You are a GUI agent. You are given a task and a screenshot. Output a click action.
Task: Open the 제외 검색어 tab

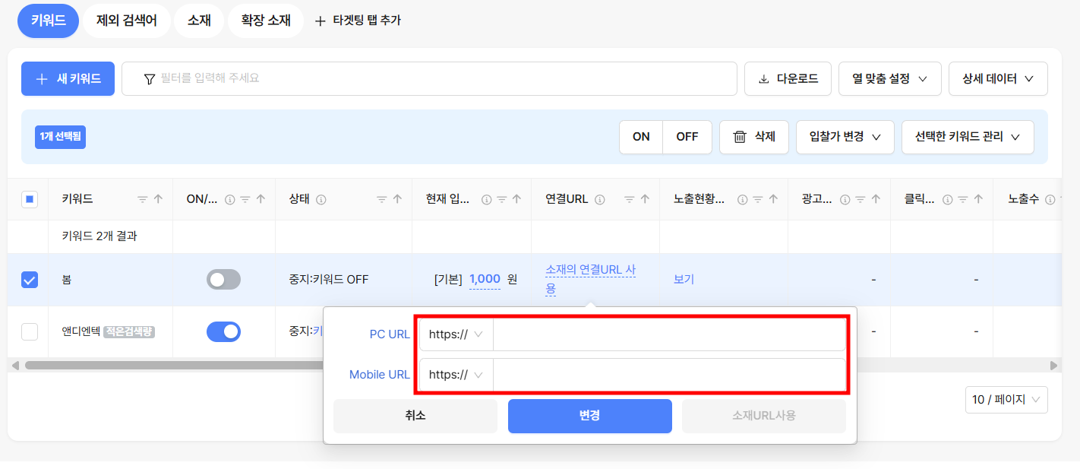point(127,21)
